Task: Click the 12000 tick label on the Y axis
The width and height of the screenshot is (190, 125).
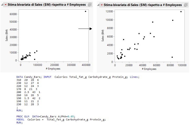Action: 109,11
